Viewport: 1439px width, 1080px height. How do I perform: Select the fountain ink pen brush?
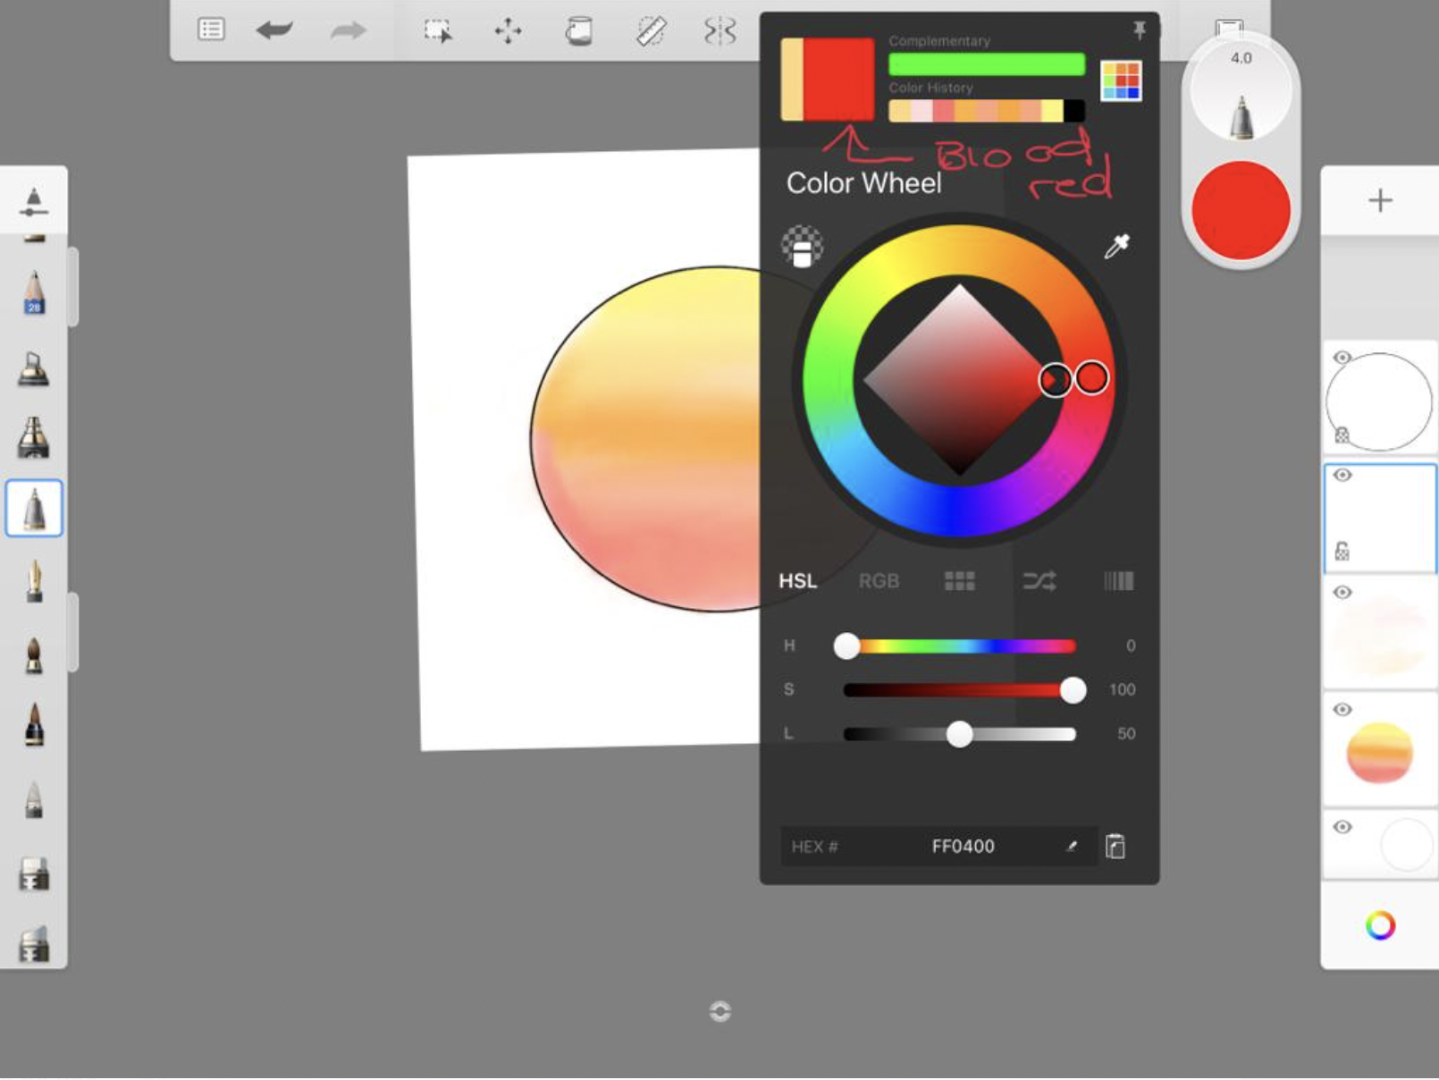click(34, 580)
